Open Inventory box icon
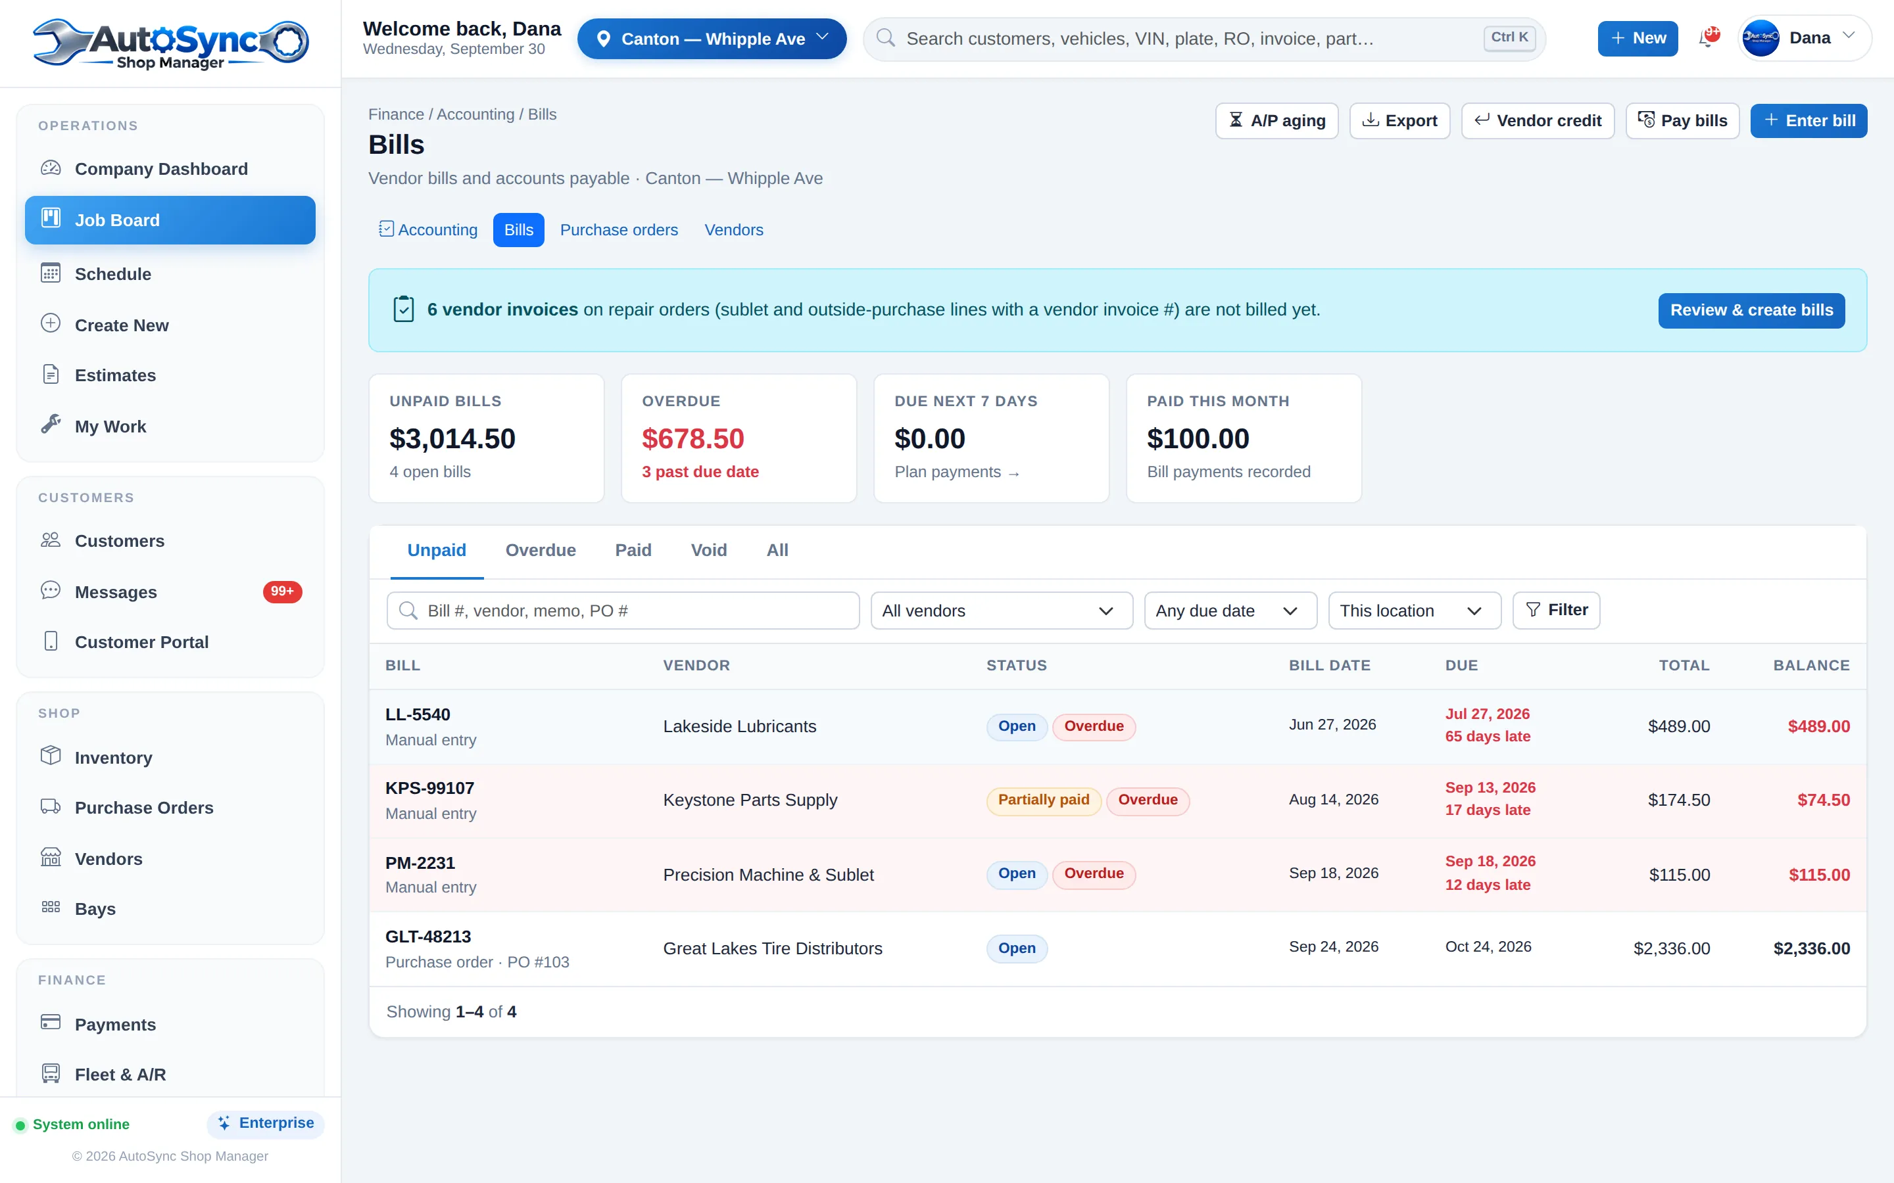The height and width of the screenshot is (1183, 1894). [51, 756]
